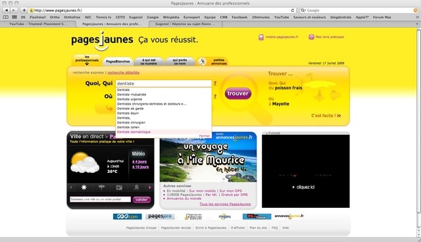Click the Quoi, Qui search field

[164, 84]
